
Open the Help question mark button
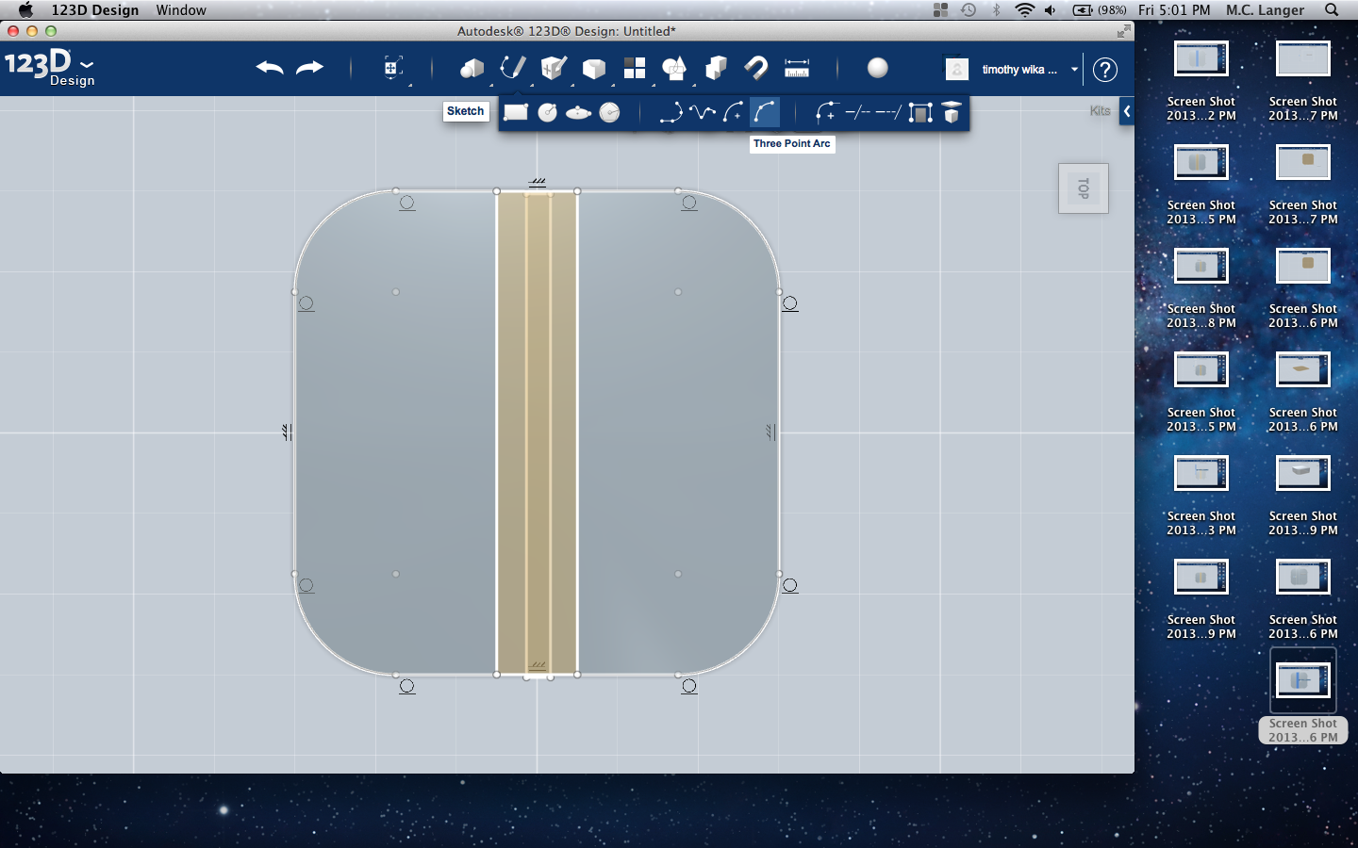coord(1104,69)
